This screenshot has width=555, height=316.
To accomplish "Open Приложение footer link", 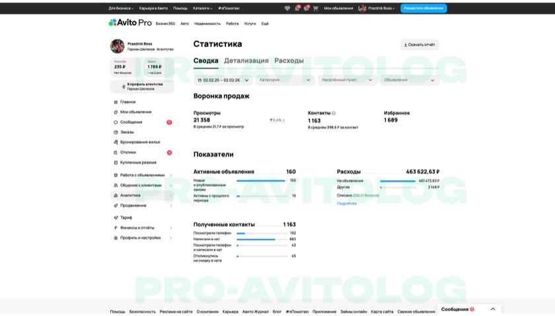I will [324, 312].
